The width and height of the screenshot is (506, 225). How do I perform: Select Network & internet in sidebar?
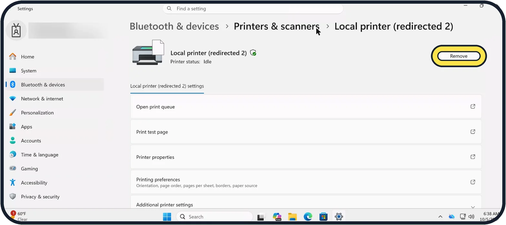pyautogui.click(x=55, y=99)
